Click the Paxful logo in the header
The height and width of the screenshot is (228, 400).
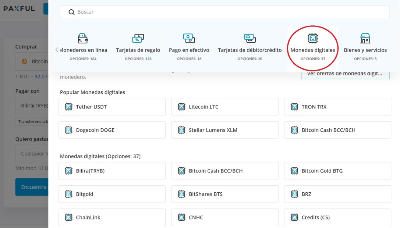coord(19,9)
